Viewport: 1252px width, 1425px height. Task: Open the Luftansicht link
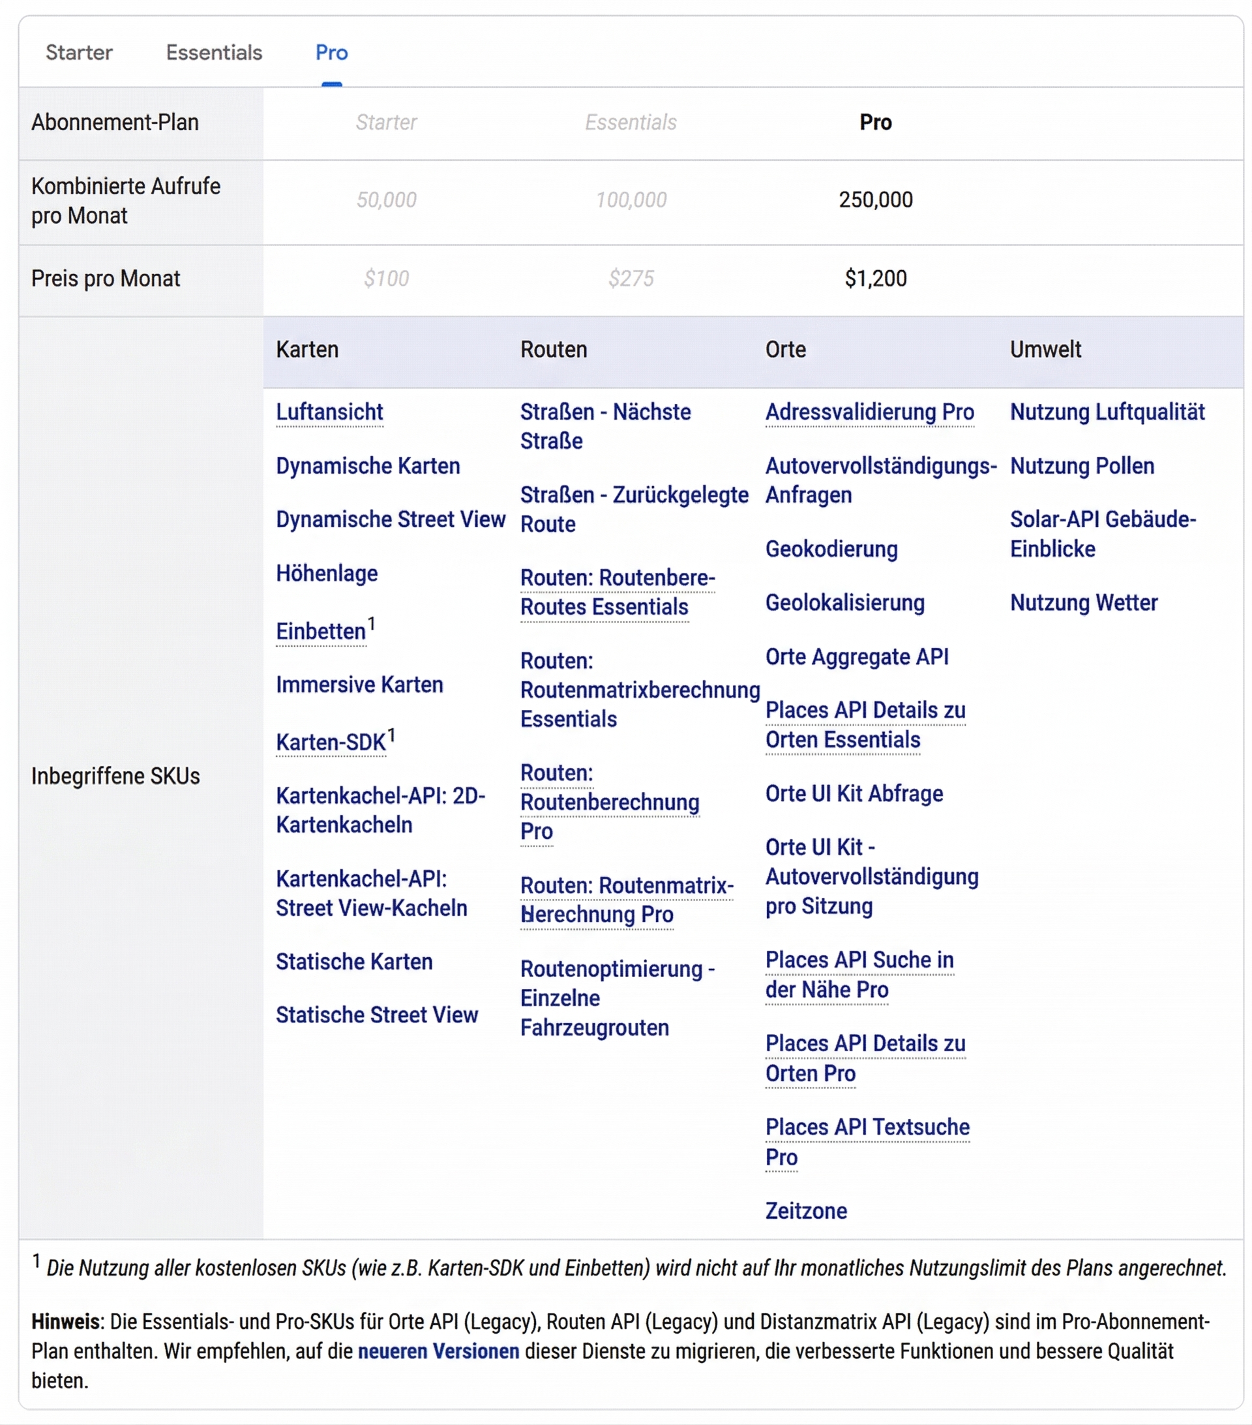pyautogui.click(x=329, y=412)
